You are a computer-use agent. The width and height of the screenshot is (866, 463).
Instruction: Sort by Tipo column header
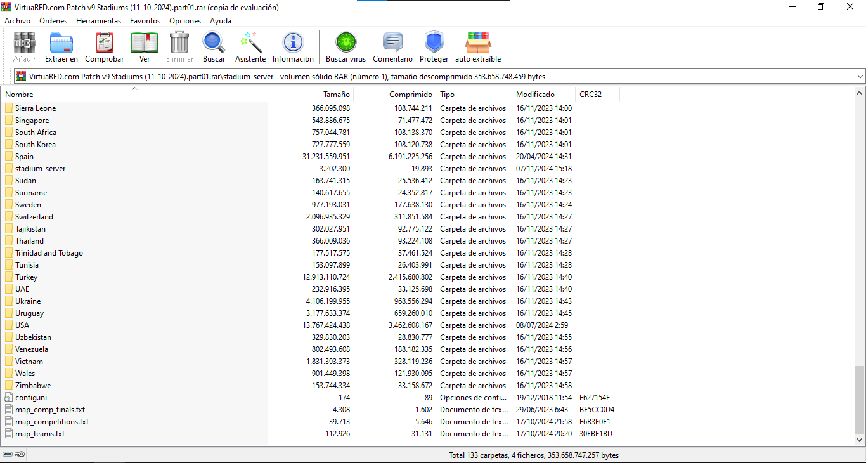click(x=474, y=95)
